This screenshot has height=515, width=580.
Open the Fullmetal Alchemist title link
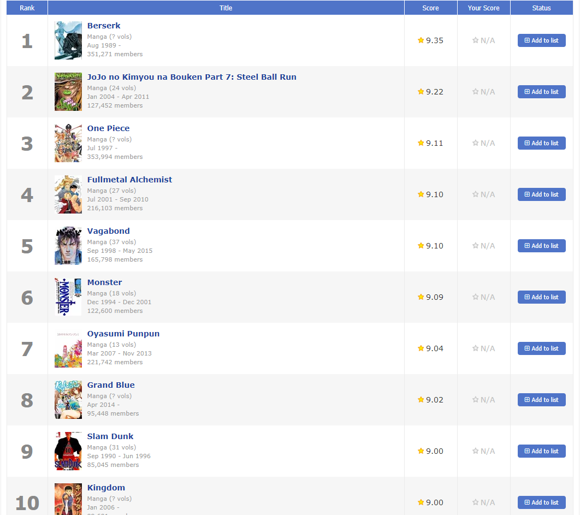coord(129,180)
